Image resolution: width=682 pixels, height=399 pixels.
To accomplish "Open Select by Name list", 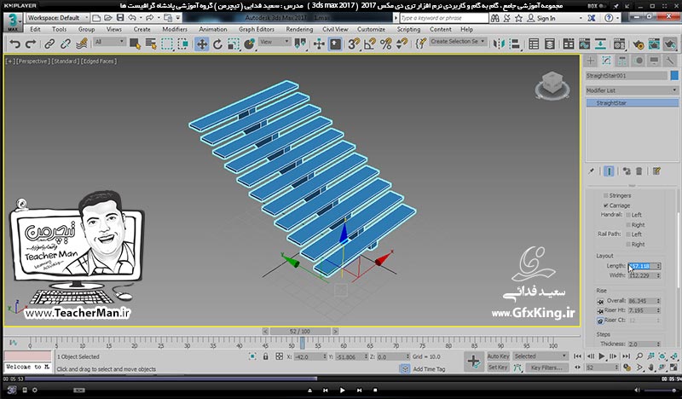I will point(151,44).
